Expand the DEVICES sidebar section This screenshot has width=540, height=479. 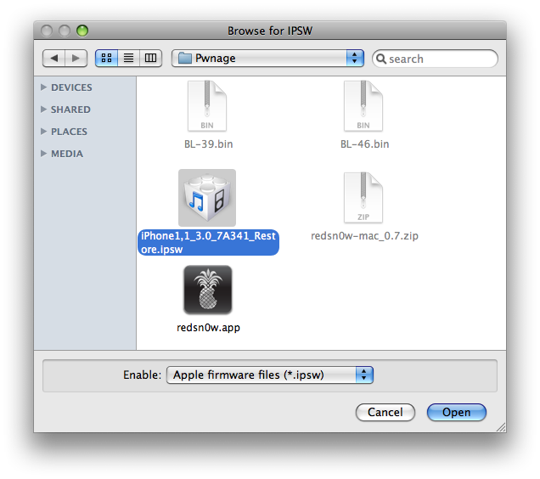tap(44, 87)
